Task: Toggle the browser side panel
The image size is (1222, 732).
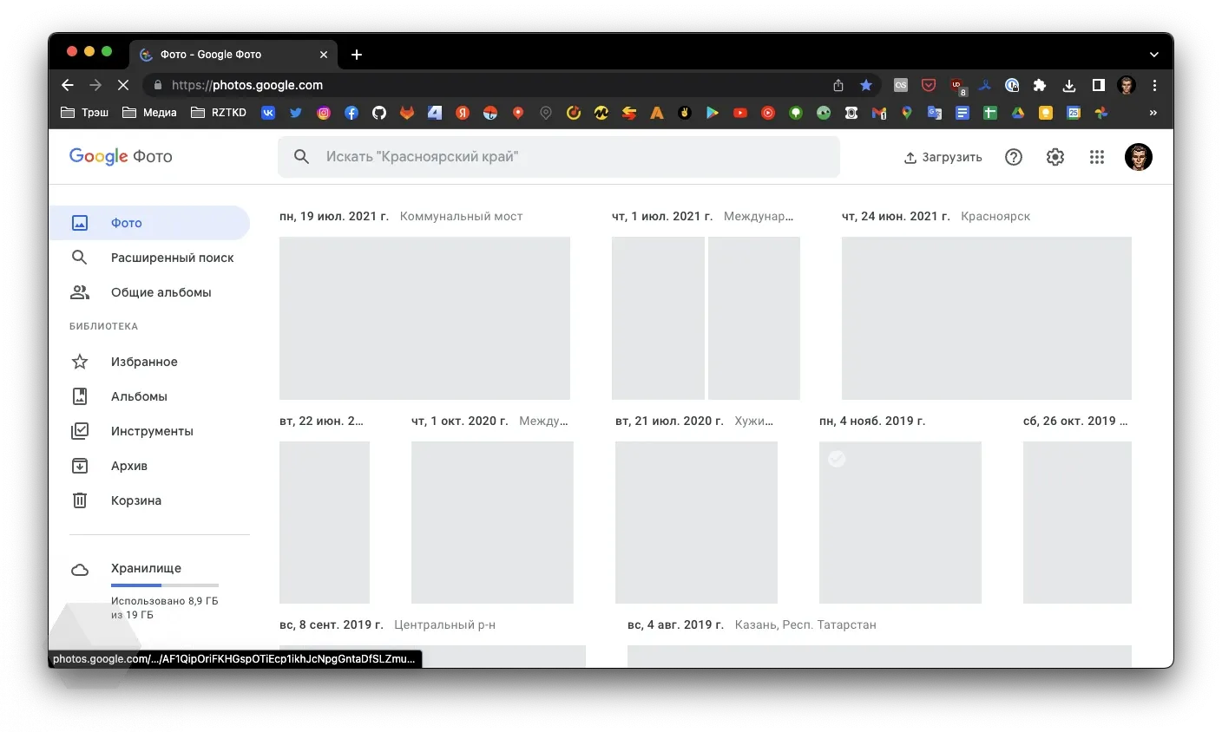Action: 1098,85
